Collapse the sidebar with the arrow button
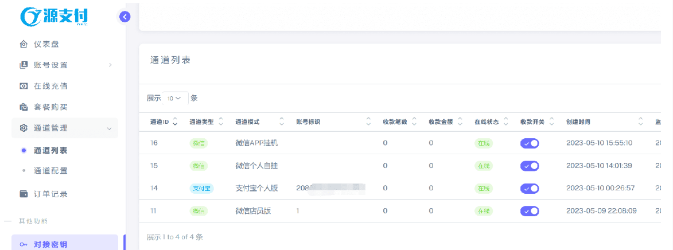 [x=125, y=17]
